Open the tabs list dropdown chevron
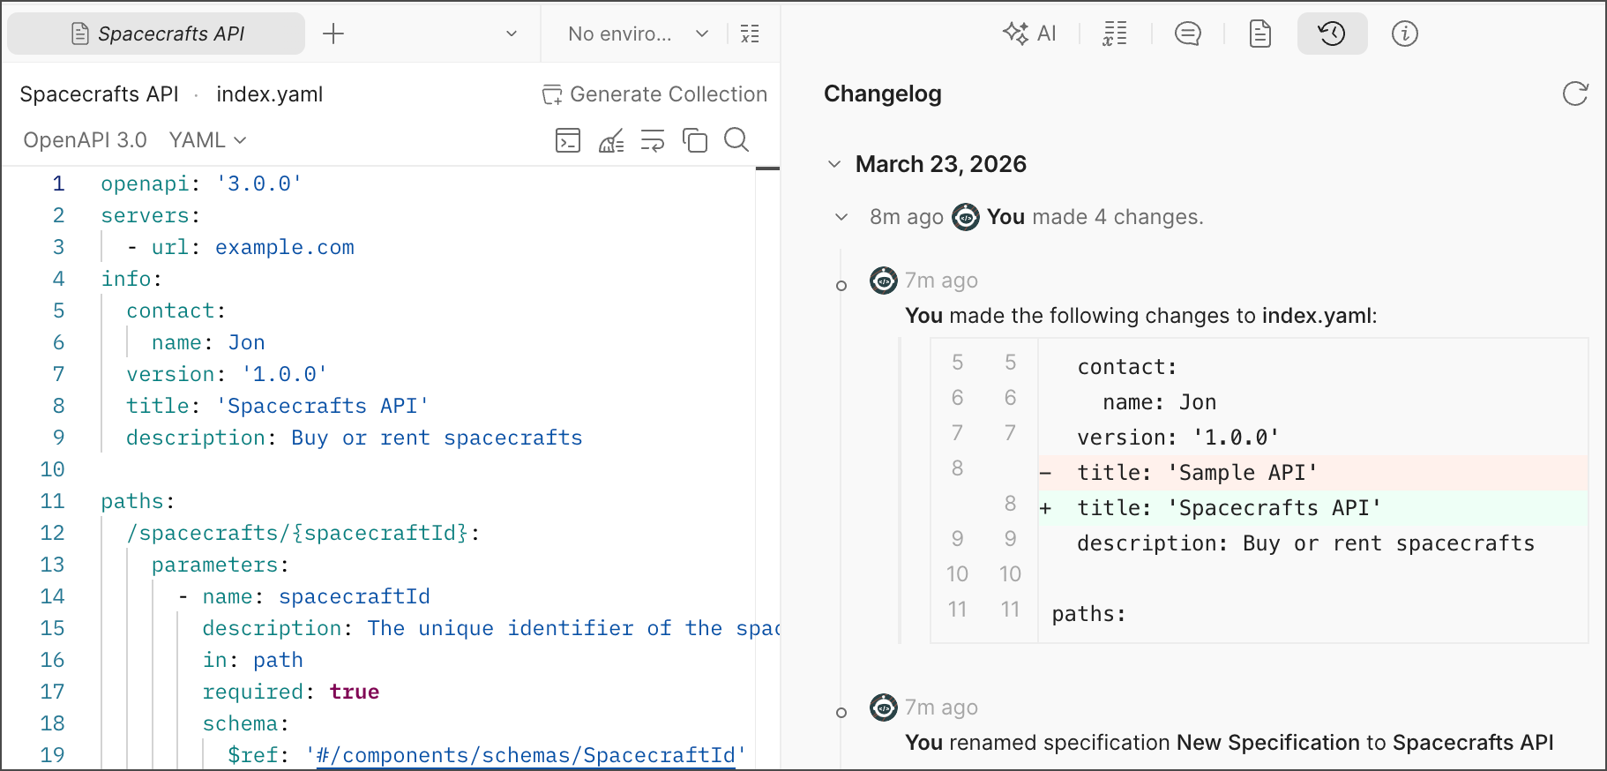 tap(512, 34)
